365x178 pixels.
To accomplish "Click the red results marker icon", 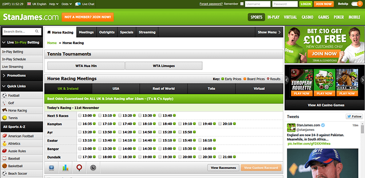I will (x=79, y=167).
